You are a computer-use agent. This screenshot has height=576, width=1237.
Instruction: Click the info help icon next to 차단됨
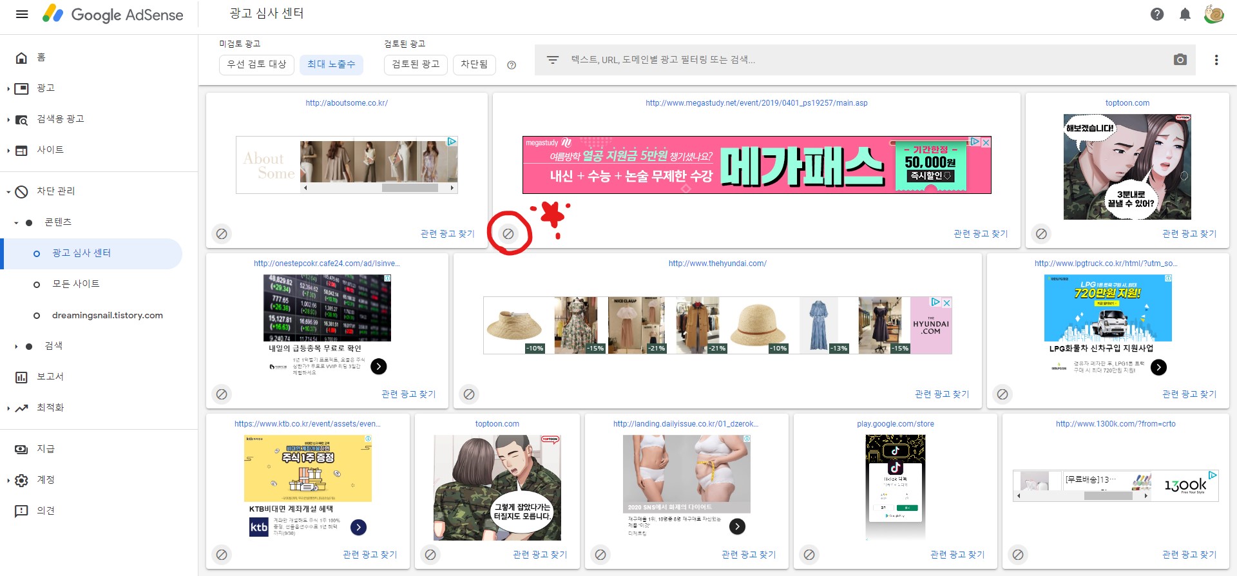point(512,65)
